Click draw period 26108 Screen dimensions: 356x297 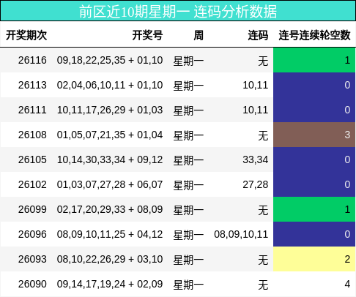[x=32, y=135]
